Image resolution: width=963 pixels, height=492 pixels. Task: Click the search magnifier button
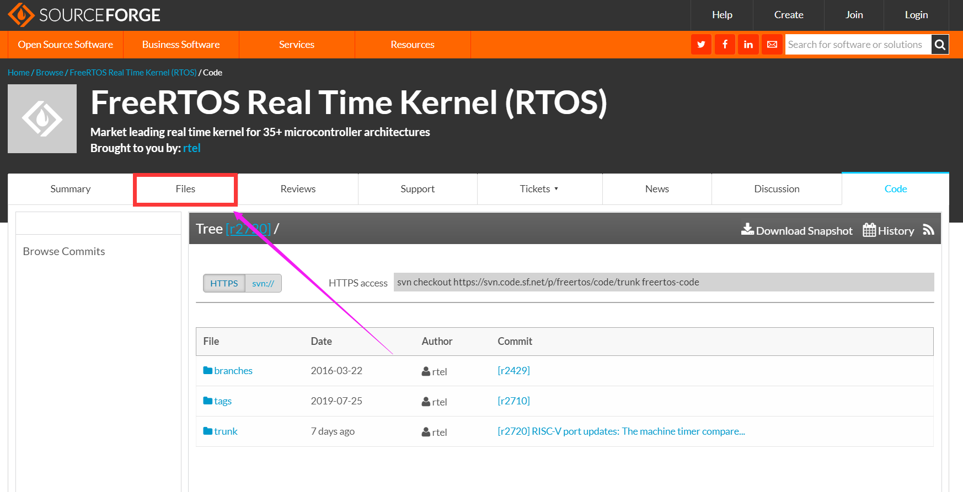coord(940,45)
